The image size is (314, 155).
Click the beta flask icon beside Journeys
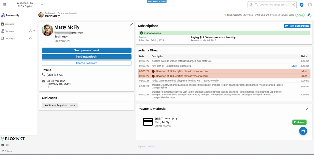pyautogui.click(x=30, y=38)
